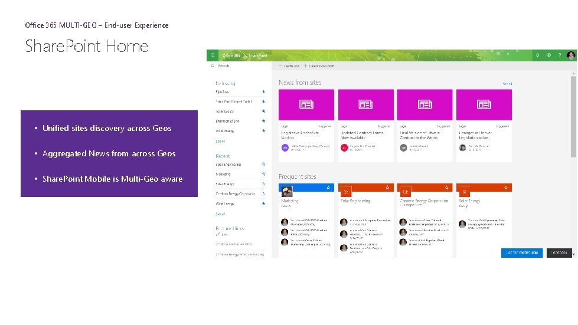Image resolution: width=578 pixels, height=325 pixels.
Task: Open the Marketing Group site logo photo
Action: pyautogui.click(x=287, y=191)
